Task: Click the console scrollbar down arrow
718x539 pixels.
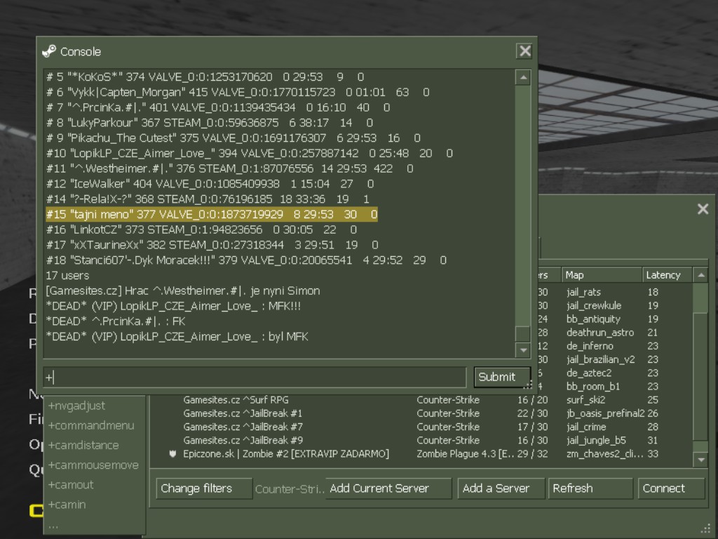Action: point(523,350)
